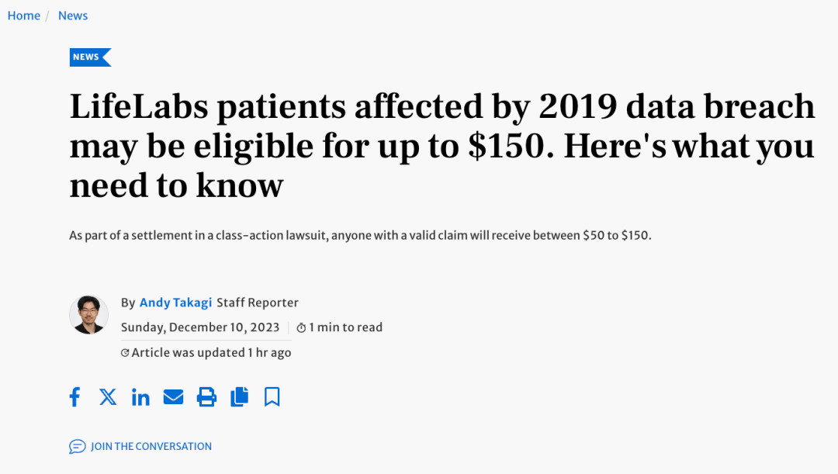Image resolution: width=838 pixels, height=474 pixels.
Task: Select the NEWS section tag
Action: 88,57
